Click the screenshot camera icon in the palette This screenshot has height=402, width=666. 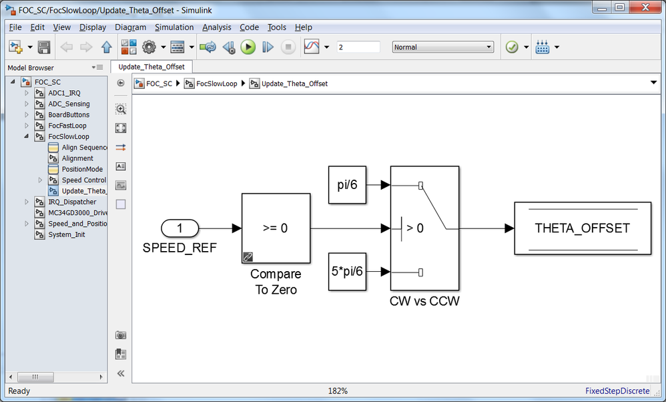pyautogui.click(x=121, y=335)
